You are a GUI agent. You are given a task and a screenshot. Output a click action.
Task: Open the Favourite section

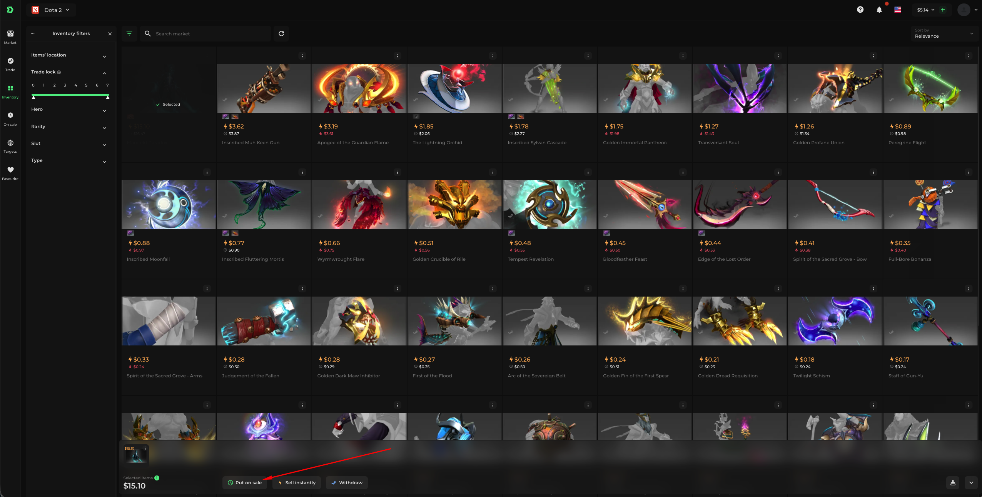10,173
